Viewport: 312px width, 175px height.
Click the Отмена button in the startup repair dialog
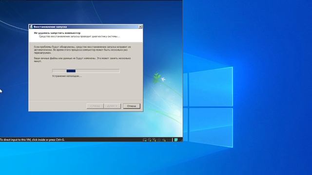tap(132, 106)
